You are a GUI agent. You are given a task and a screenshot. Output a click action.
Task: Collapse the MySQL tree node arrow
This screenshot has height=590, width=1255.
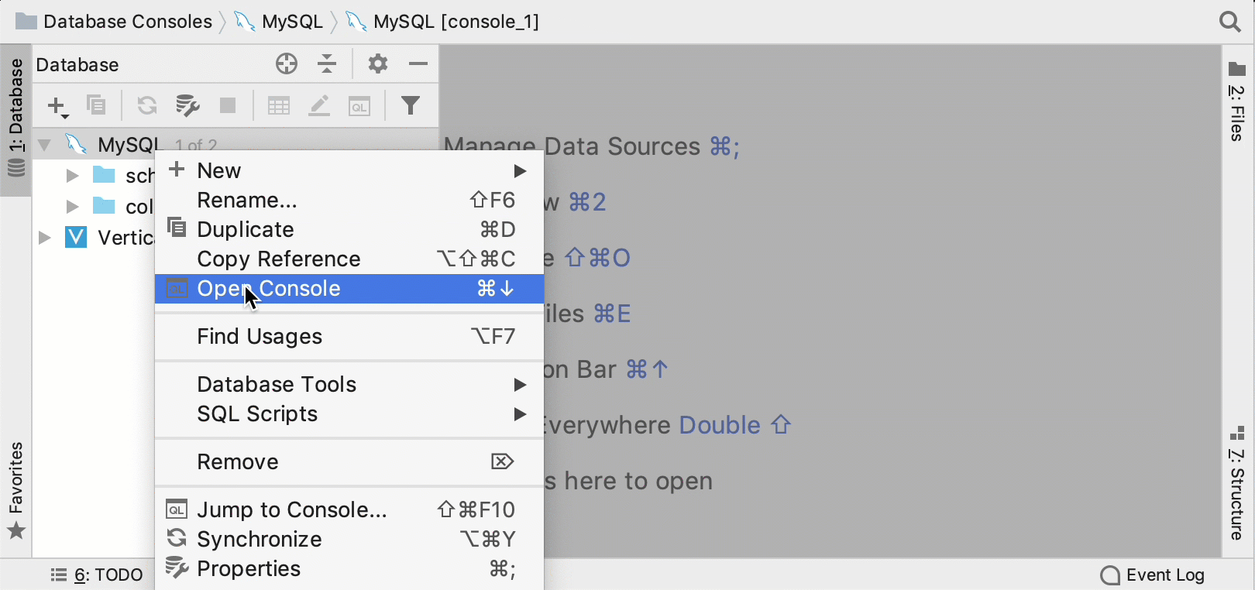pos(45,145)
